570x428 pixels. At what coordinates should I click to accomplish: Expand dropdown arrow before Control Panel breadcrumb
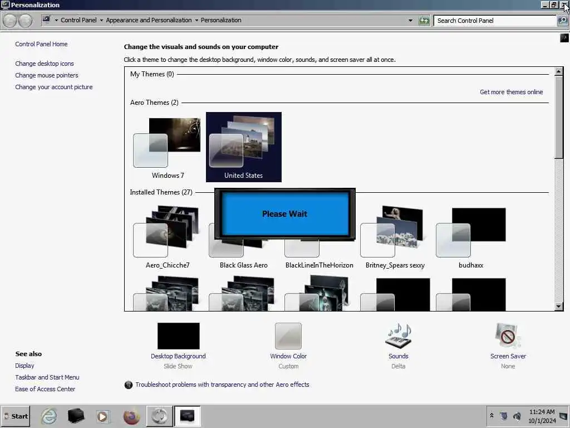(x=56, y=21)
